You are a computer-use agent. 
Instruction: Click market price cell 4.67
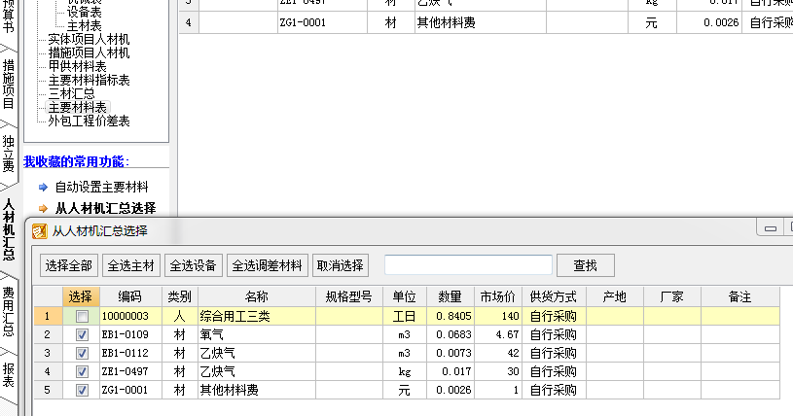pyautogui.click(x=497, y=334)
